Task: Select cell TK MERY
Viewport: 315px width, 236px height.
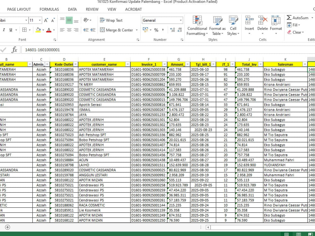Action: pos(104,84)
